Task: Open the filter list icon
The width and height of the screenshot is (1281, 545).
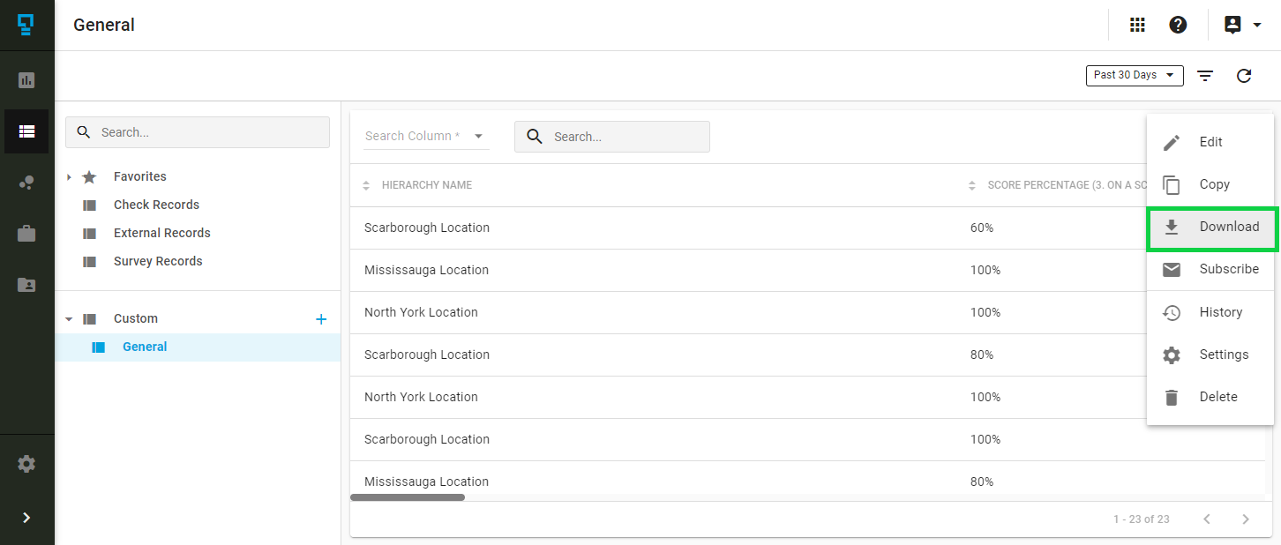Action: (1205, 76)
